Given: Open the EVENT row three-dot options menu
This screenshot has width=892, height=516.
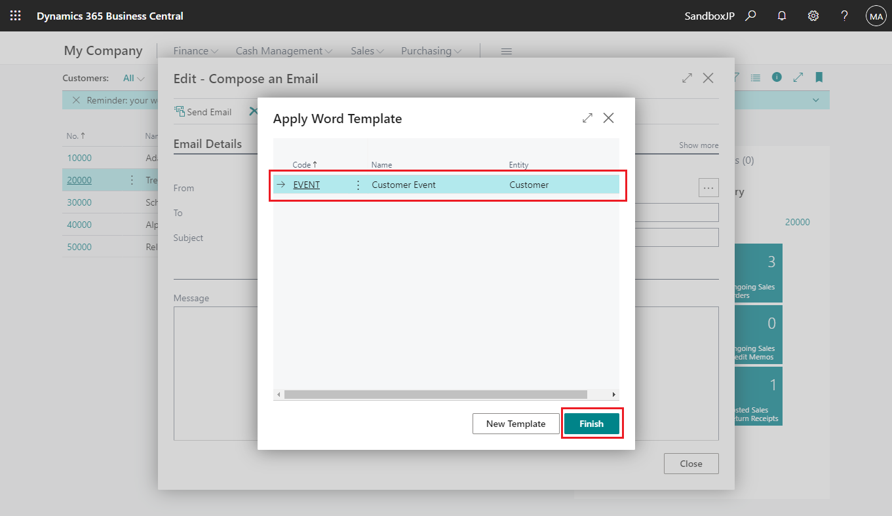Looking at the screenshot, I should tap(358, 185).
